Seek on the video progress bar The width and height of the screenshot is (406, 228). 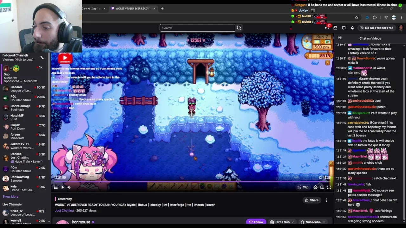click(x=192, y=182)
